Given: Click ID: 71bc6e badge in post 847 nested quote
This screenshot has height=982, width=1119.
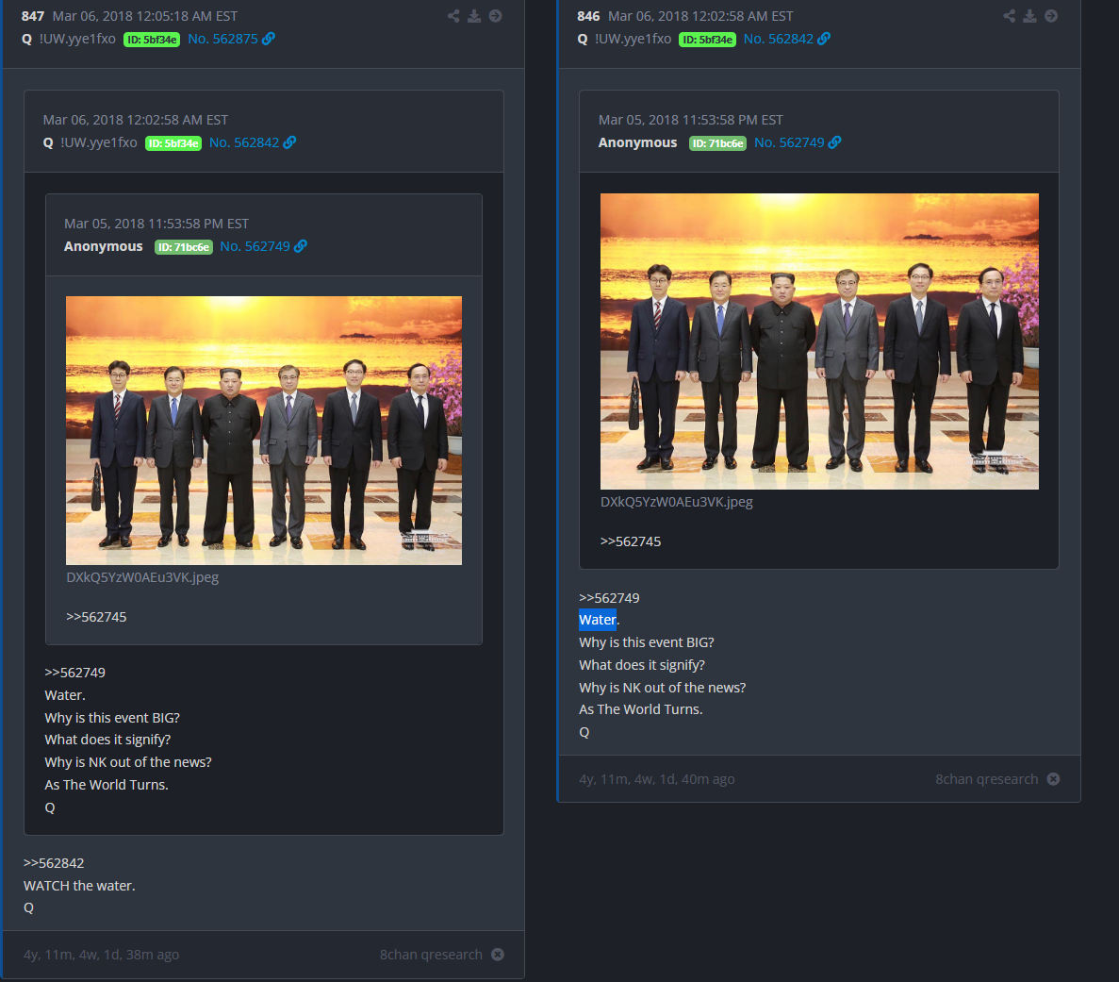Looking at the screenshot, I should point(184,246).
